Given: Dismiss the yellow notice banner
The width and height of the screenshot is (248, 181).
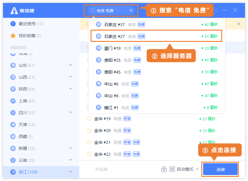Looking at the screenshot, I should (239, 24).
